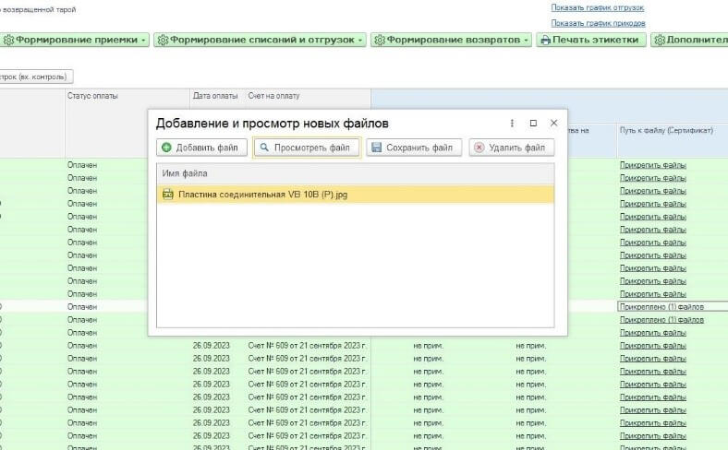Open Прикреплено (1) файлов link in highlighted row

pos(661,306)
